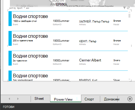The height and width of the screenshot is (110, 135).
Task: Click the scrollbar thumb in the card list
Action: coord(129,16)
